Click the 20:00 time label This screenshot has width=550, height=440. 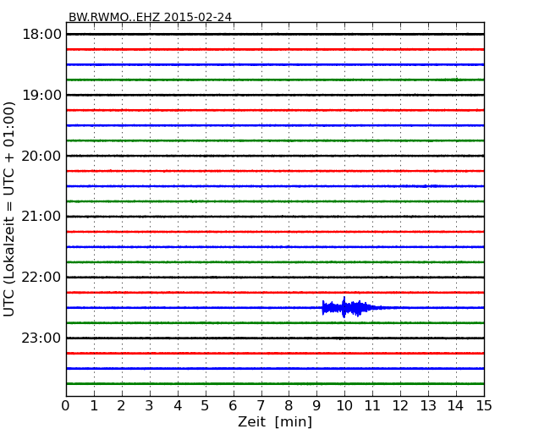pos(41,156)
